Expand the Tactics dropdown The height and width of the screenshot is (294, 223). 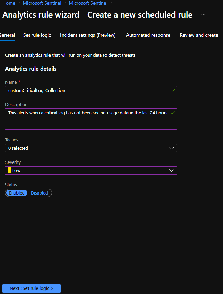pyautogui.click(x=91, y=148)
